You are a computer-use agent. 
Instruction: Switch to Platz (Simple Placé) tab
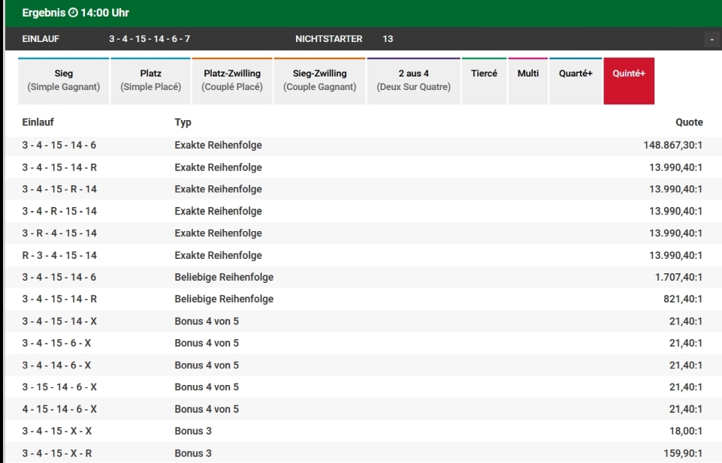(150, 81)
